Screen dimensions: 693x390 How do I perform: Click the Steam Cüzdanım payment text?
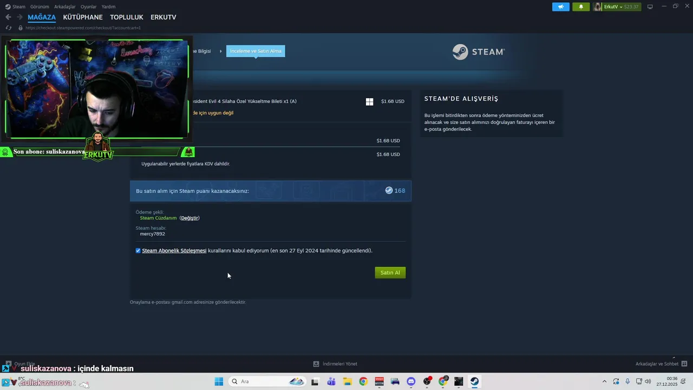tap(158, 218)
